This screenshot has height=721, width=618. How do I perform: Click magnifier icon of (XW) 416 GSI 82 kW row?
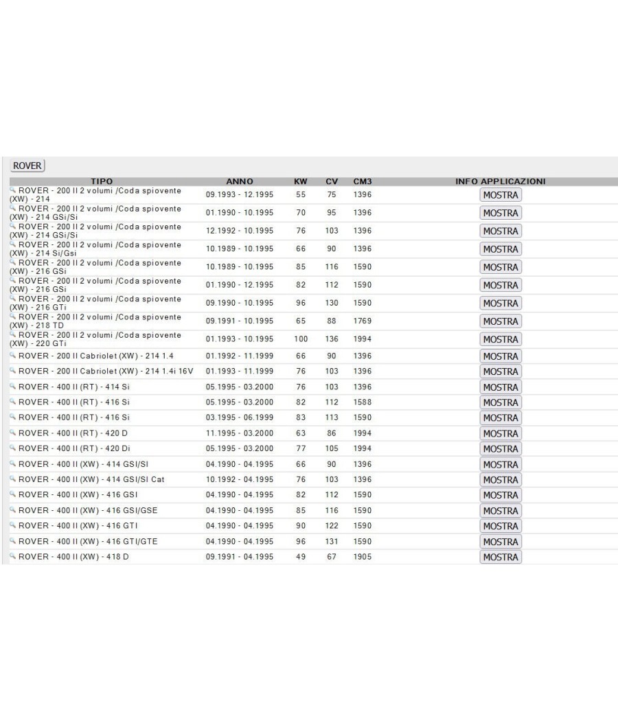click(x=13, y=494)
